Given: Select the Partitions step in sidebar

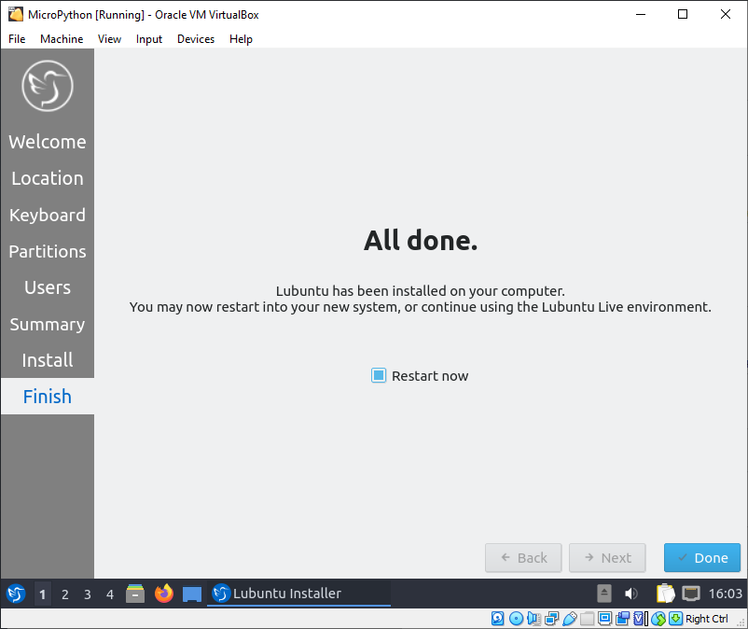Looking at the screenshot, I should coord(48,251).
